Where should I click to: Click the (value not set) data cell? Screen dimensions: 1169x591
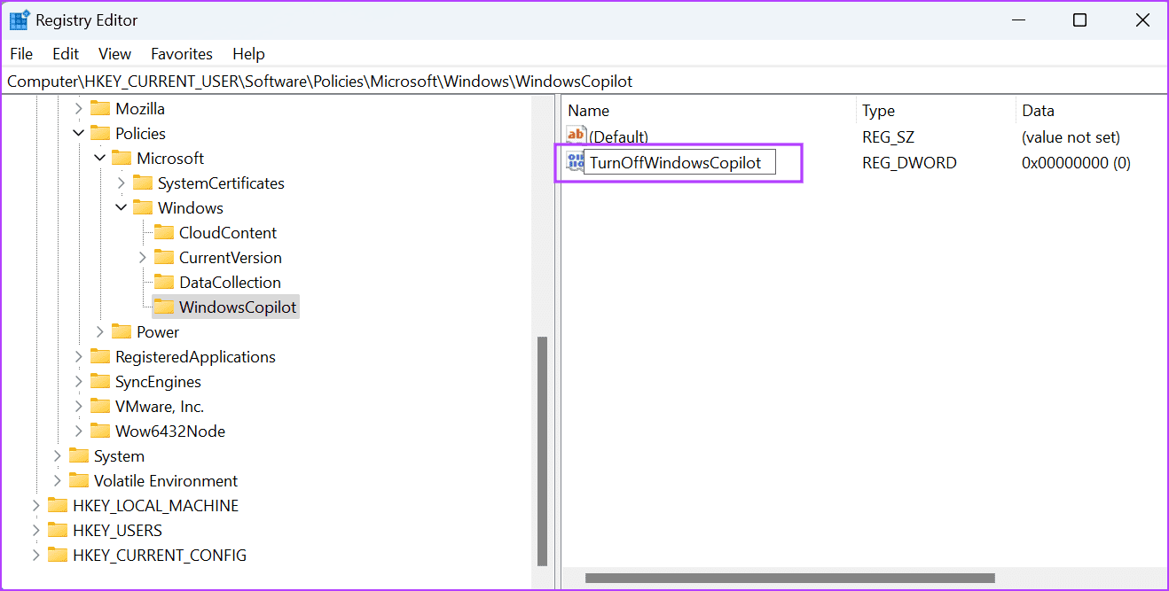1071,137
